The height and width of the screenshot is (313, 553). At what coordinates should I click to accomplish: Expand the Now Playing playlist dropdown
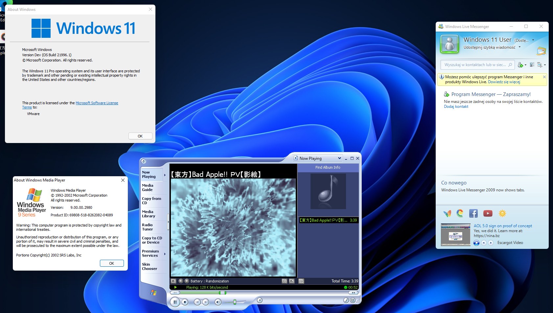click(339, 158)
